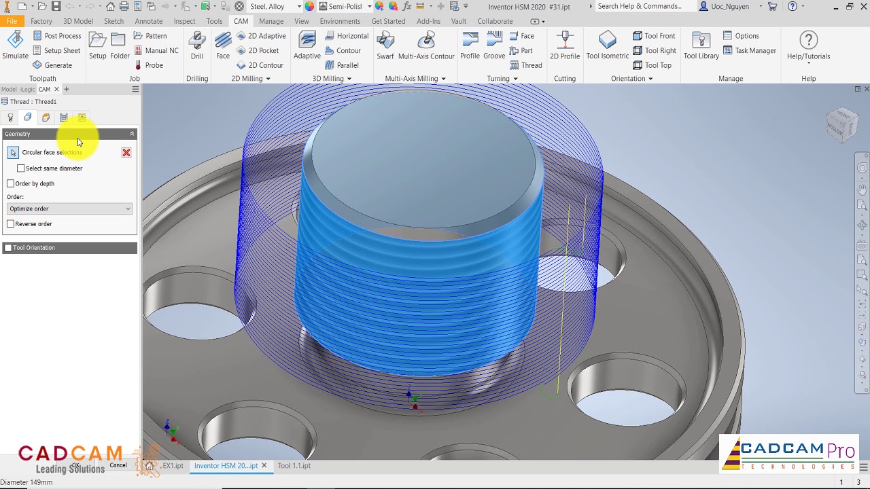This screenshot has width=870, height=489.
Task: Select the Face milling operation
Action: coord(223,46)
